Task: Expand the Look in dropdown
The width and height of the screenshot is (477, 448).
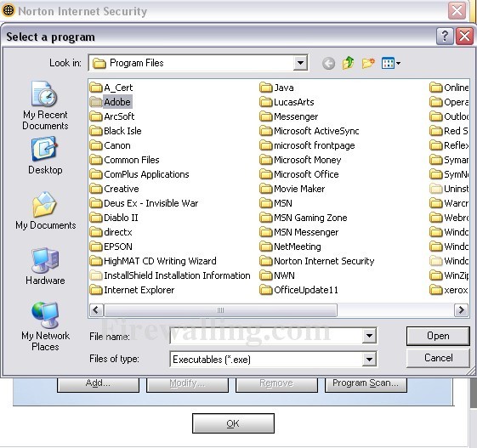Action: (x=300, y=63)
